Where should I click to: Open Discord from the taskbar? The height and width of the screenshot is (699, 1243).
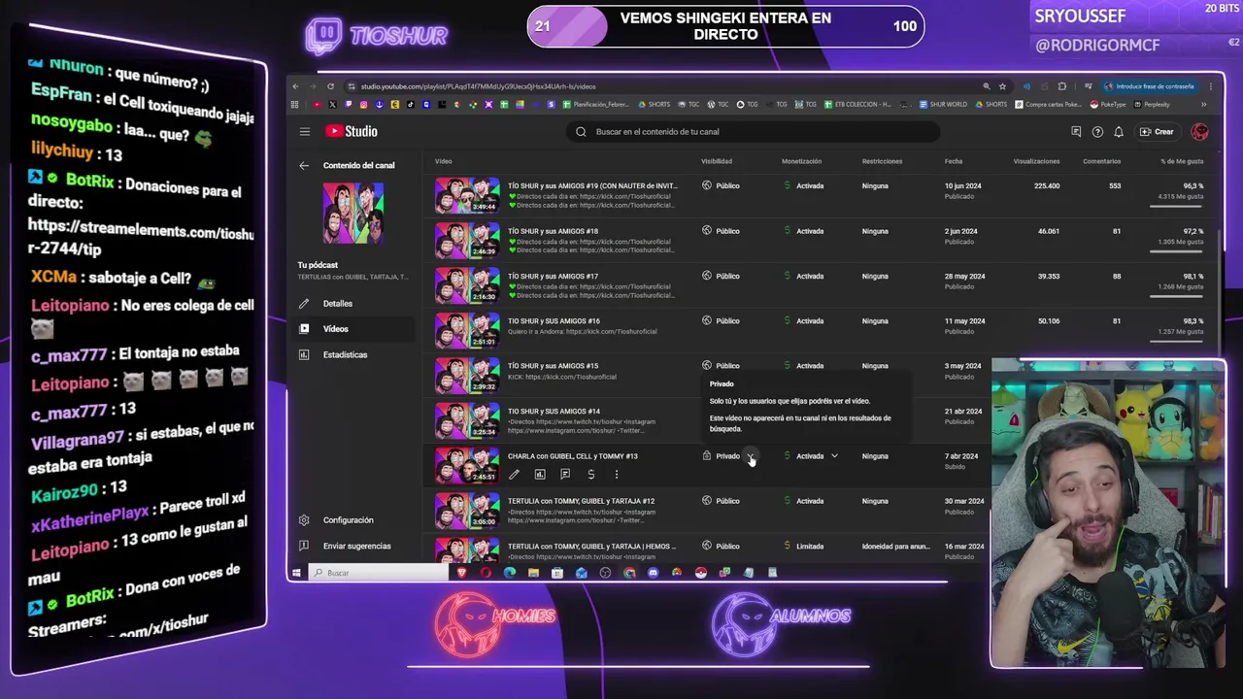[653, 573]
